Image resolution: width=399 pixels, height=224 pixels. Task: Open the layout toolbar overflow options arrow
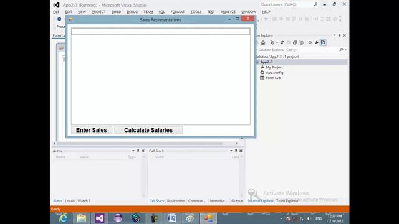pyautogui.click(x=340, y=19)
